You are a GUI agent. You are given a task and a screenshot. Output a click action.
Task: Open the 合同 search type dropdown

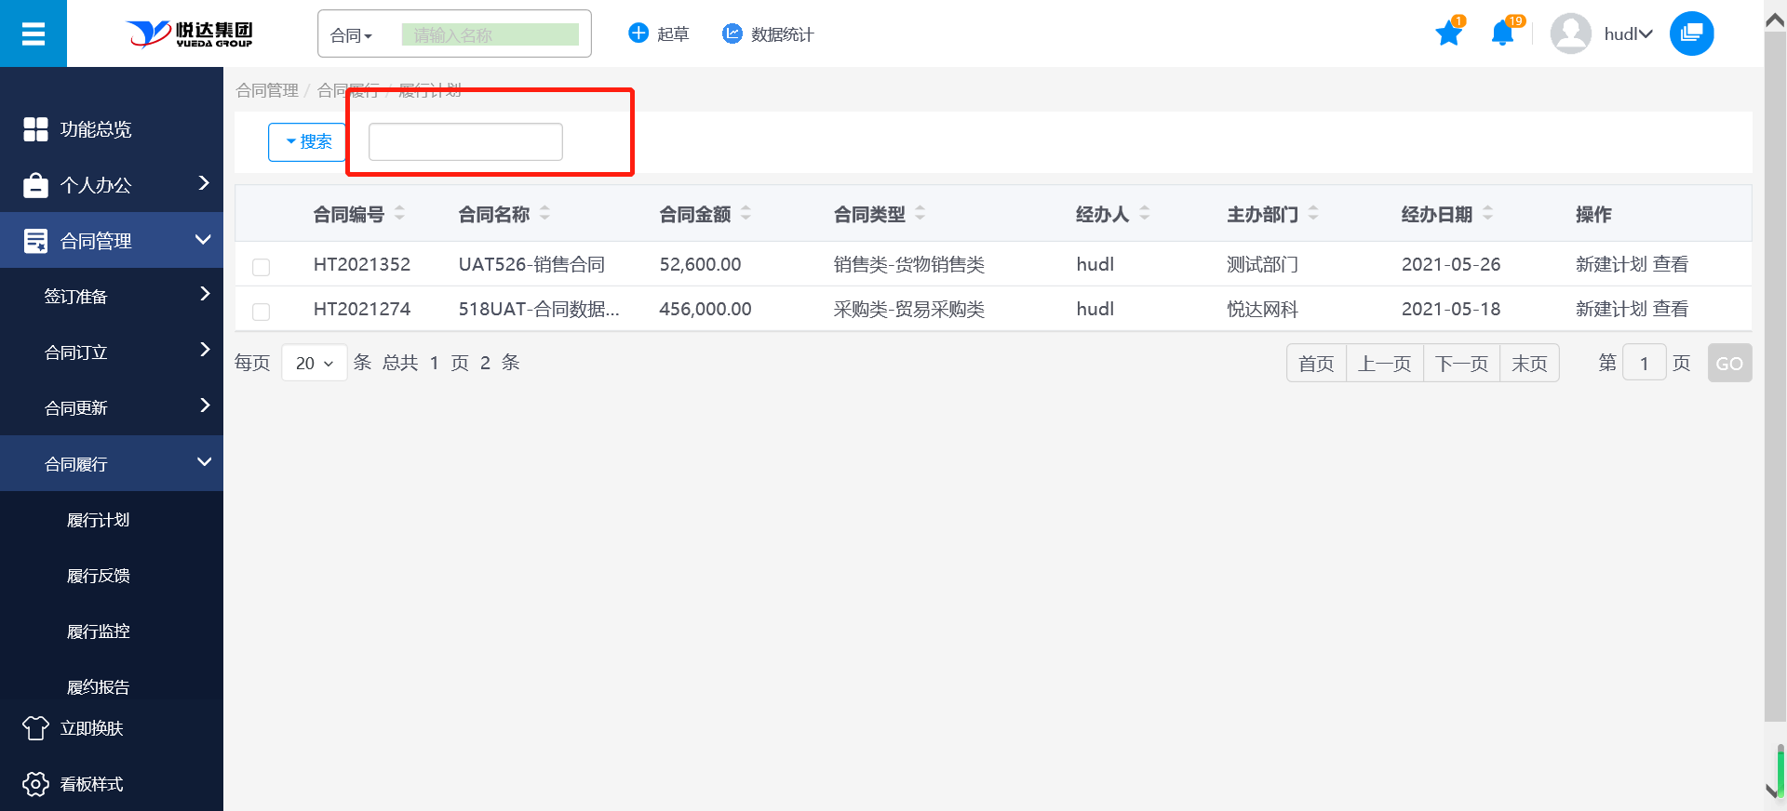click(352, 35)
